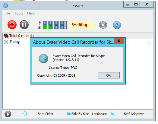Open the Both Sides audio option
The width and height of the screenshot is (158, 124).
tap(45, 114)
